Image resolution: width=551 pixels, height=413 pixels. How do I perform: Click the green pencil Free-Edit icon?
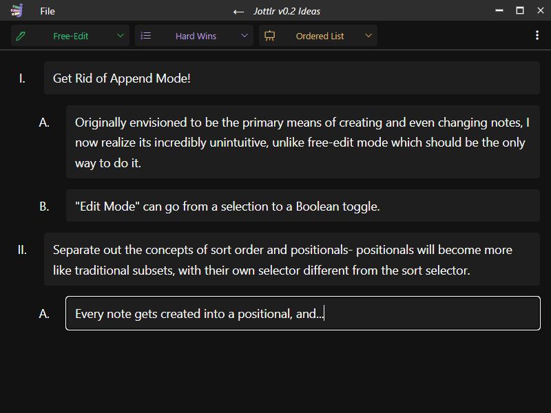(x=21, y=36)
